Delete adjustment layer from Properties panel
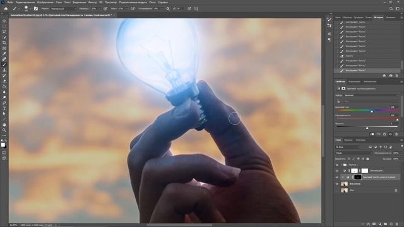 tap(396, 134)
